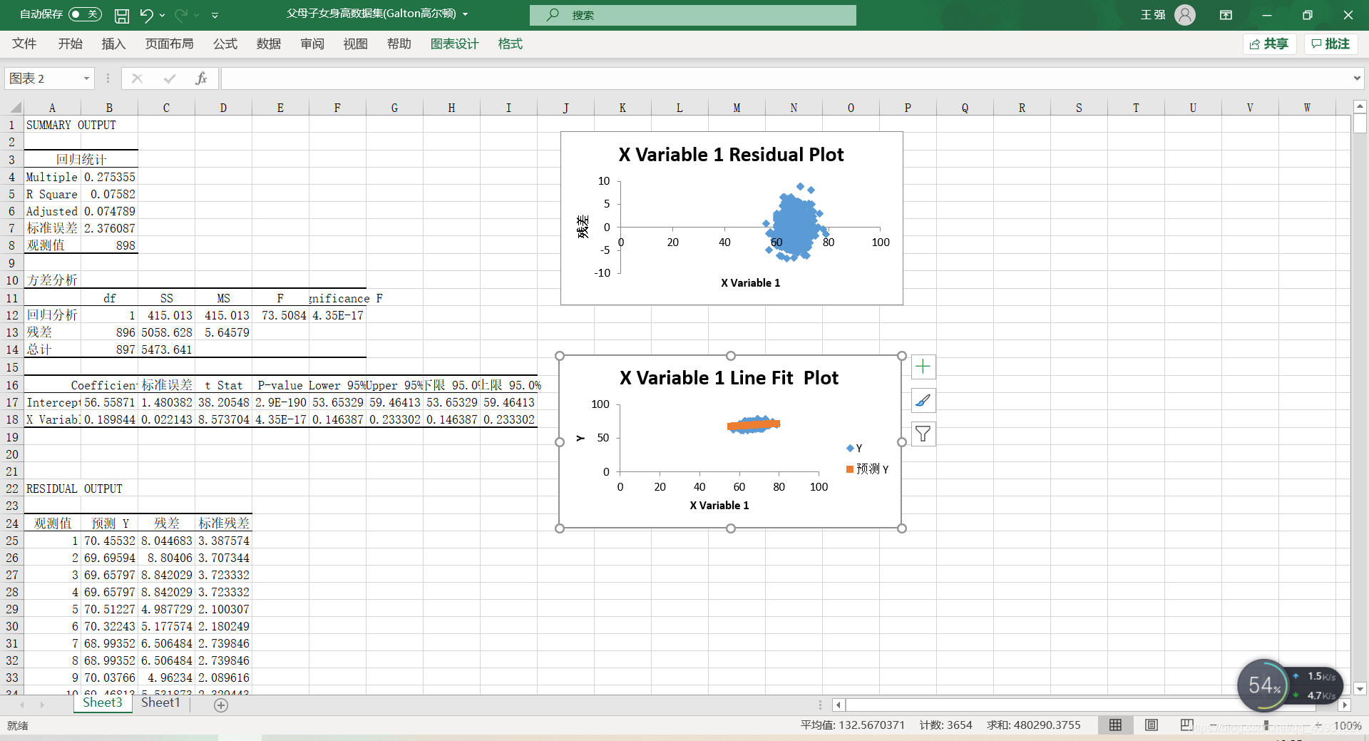Click the Undo arrow icon

146,15
